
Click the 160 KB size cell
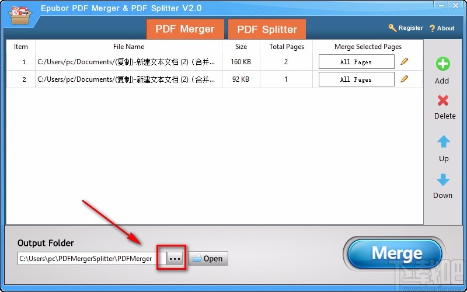(x=241, y=62)
